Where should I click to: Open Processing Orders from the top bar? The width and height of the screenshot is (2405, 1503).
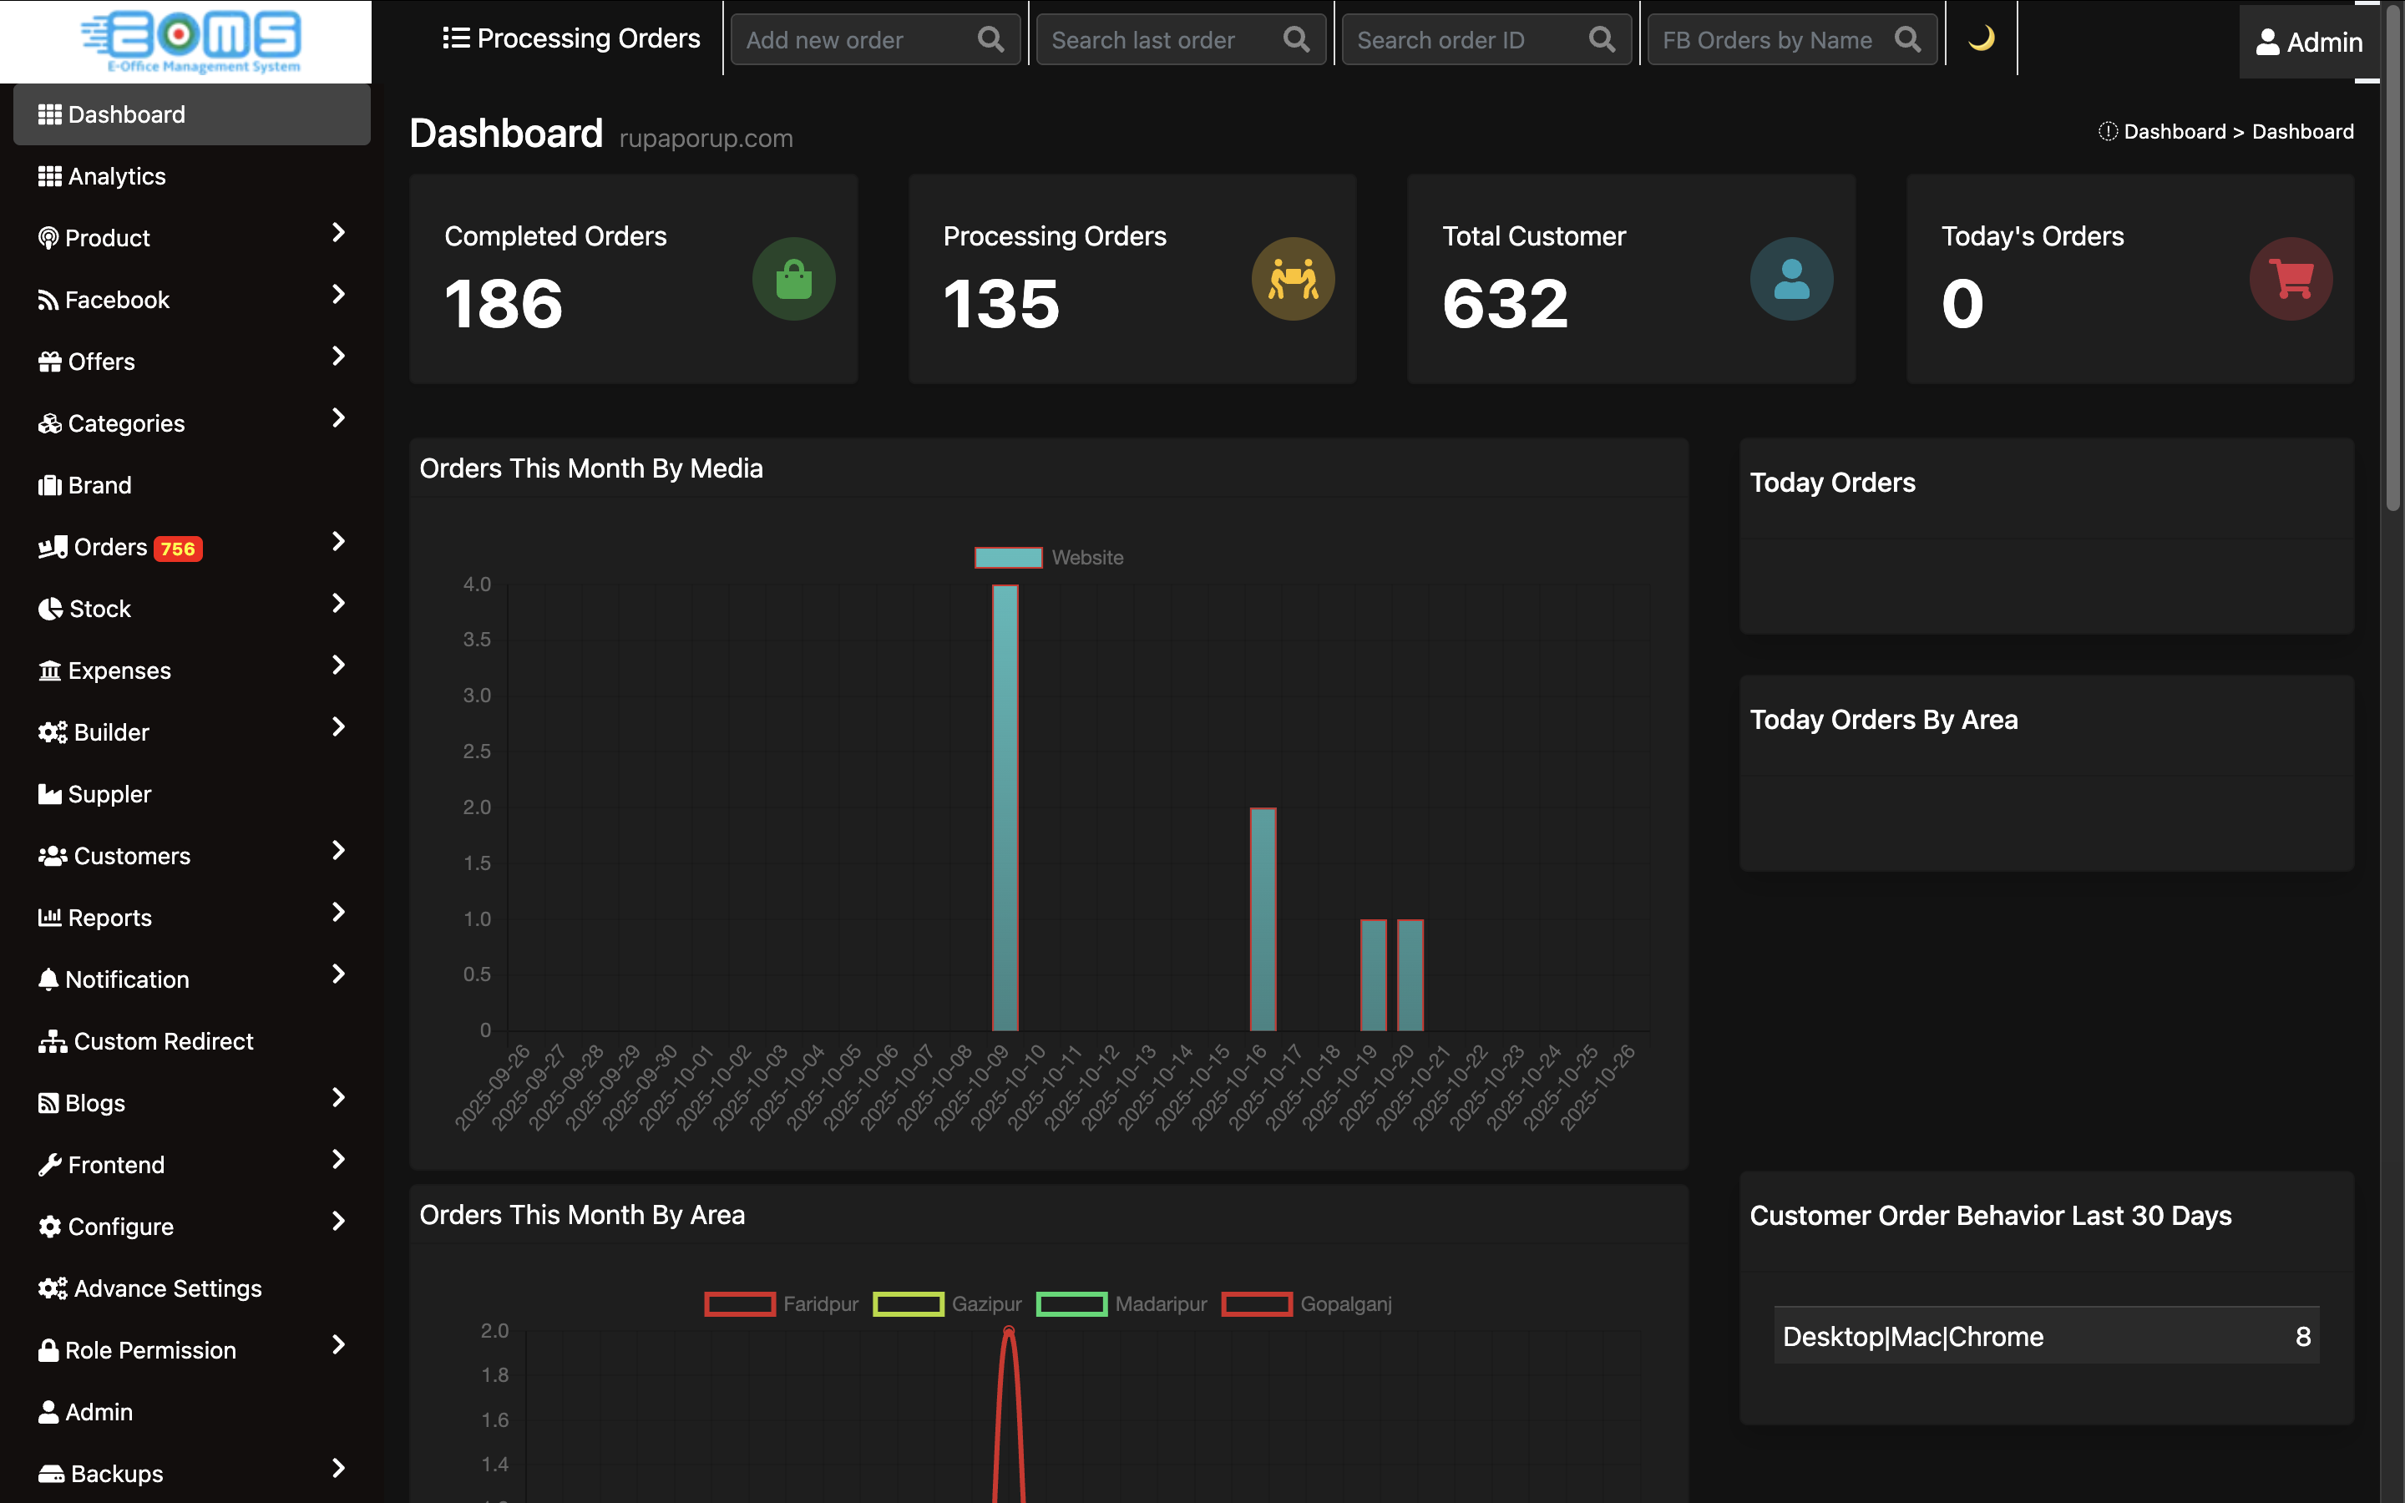570,38
